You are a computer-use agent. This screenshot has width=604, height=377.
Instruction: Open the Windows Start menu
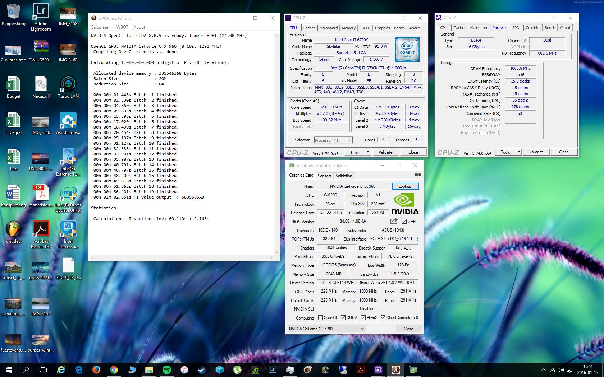(x=8, y=369)
